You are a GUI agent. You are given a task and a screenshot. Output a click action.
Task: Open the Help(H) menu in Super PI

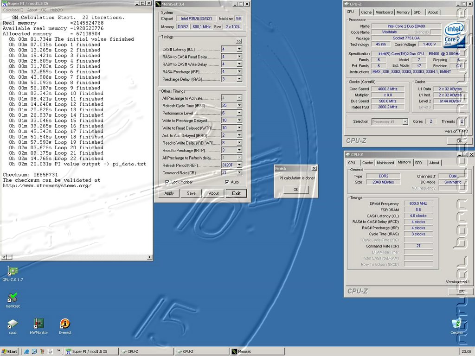click(56, 10)
